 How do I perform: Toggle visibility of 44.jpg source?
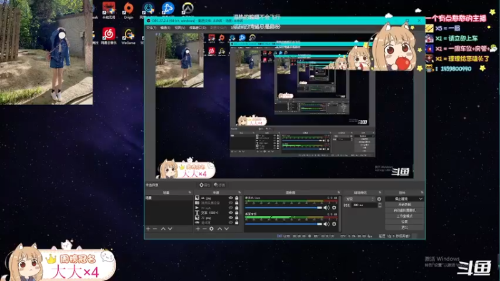[231, 198]
